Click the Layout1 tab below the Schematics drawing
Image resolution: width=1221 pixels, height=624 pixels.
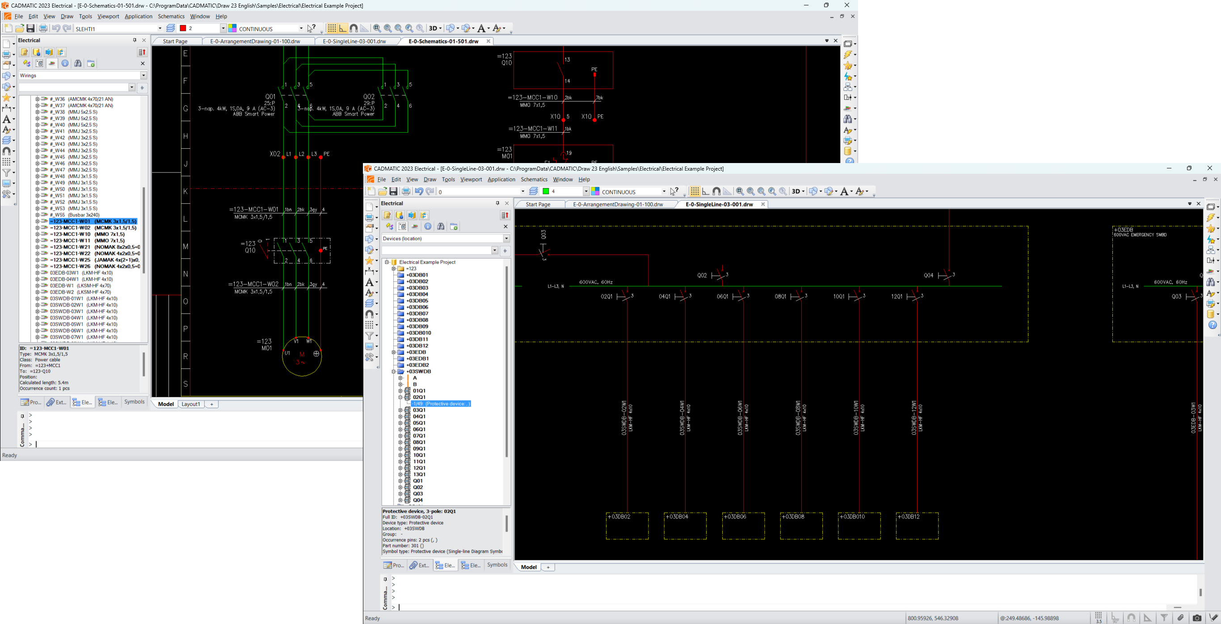coord(191,404)
